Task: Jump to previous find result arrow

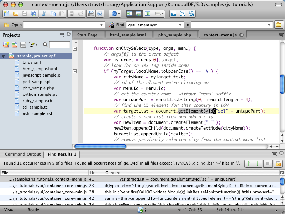Action: 249,163
